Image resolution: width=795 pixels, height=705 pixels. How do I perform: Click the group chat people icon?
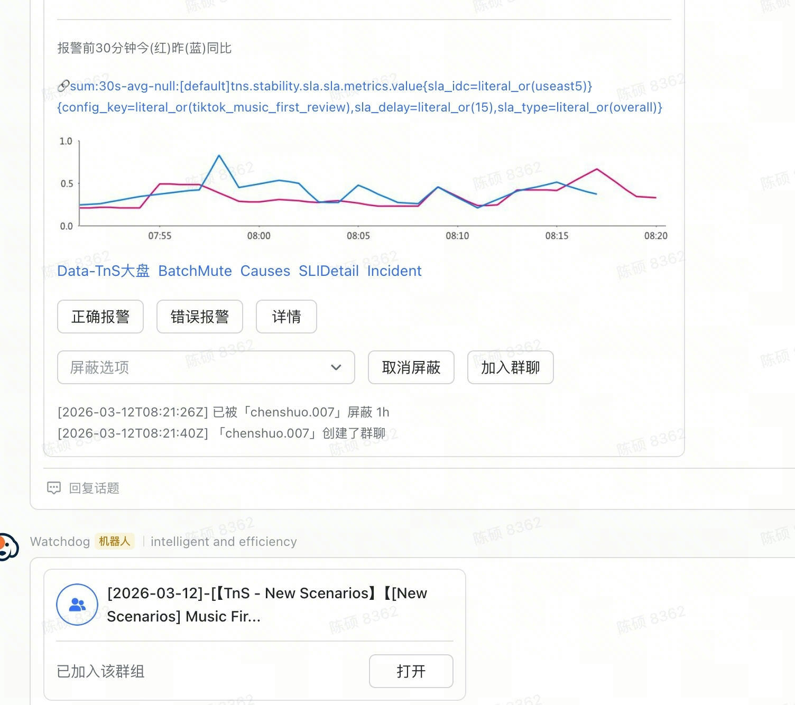point(77,604)
